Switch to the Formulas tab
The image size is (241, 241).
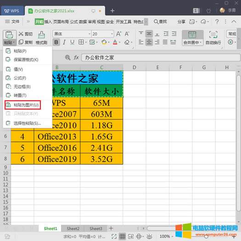coord(74,22)
